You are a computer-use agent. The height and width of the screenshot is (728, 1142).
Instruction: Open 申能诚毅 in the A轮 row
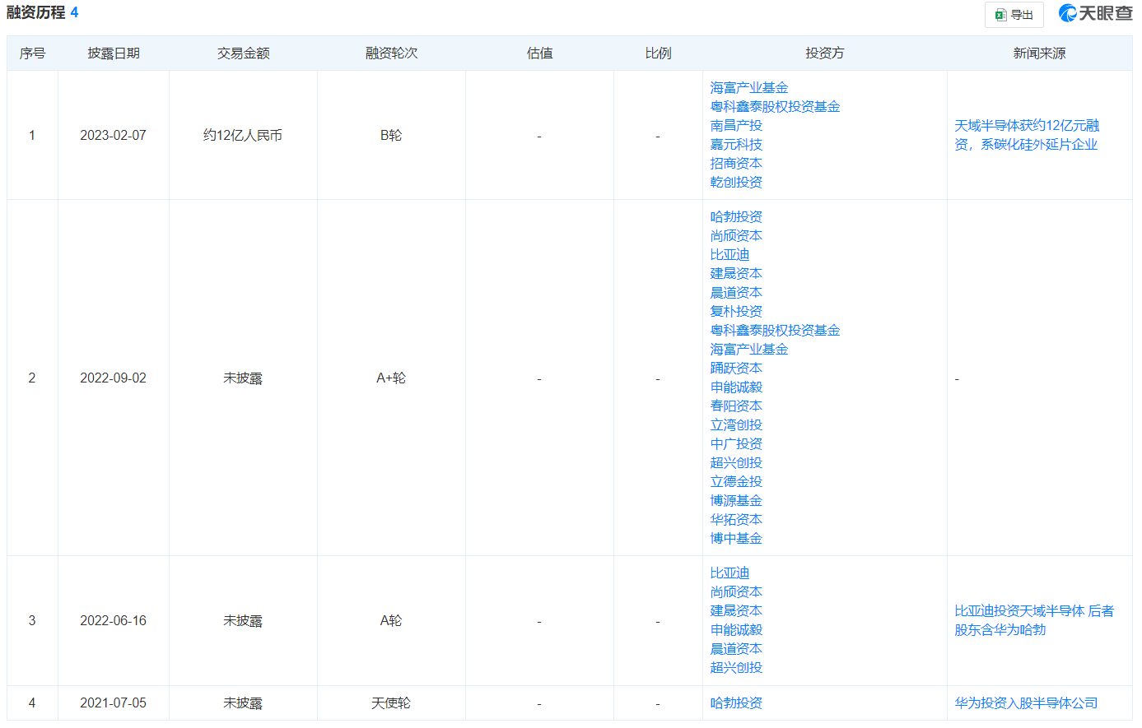(x=736, y=630)
